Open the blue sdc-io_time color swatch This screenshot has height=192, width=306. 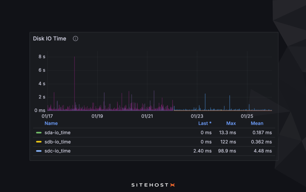tap(39, 151)
